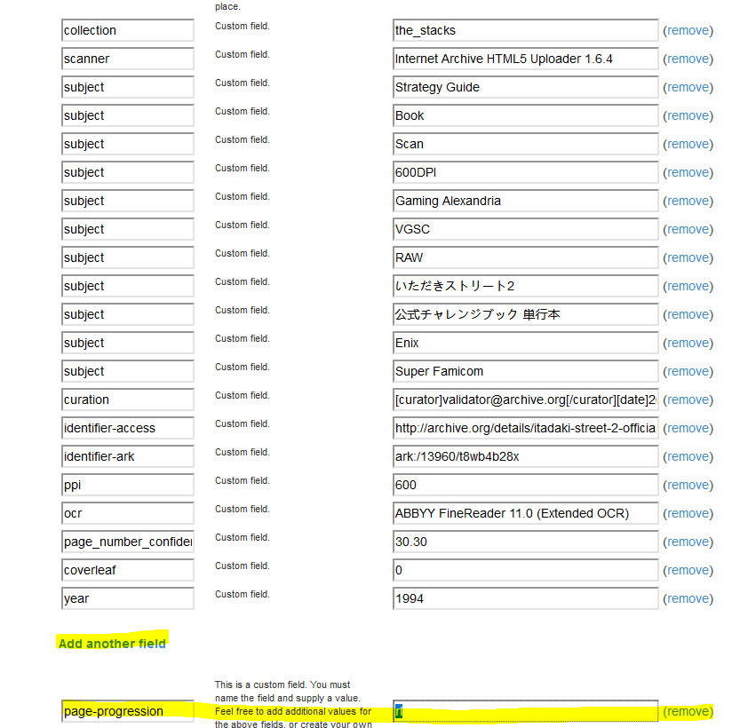732x728 pixels.
Task: Remove the いただきストリート2 subject row
Action: (x=688, y=286)
